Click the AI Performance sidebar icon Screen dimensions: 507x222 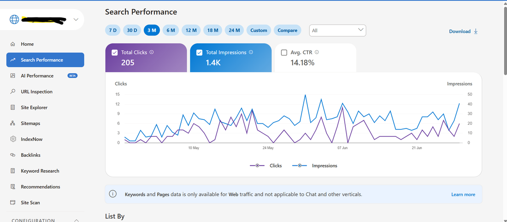[x=13, y=76]
